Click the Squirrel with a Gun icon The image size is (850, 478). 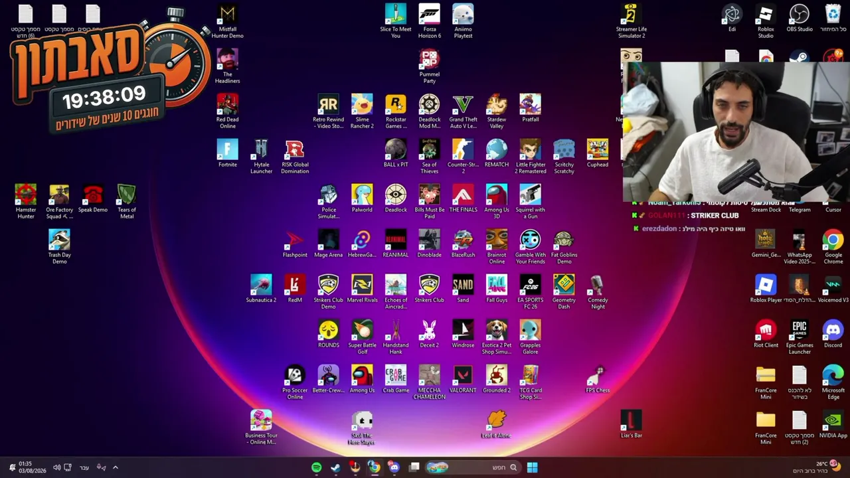[530, 202]
